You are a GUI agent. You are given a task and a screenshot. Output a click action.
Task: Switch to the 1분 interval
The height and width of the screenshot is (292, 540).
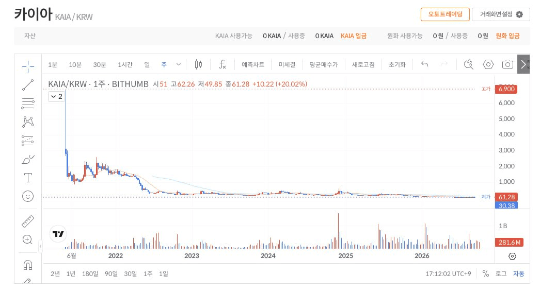pos(52,64)
